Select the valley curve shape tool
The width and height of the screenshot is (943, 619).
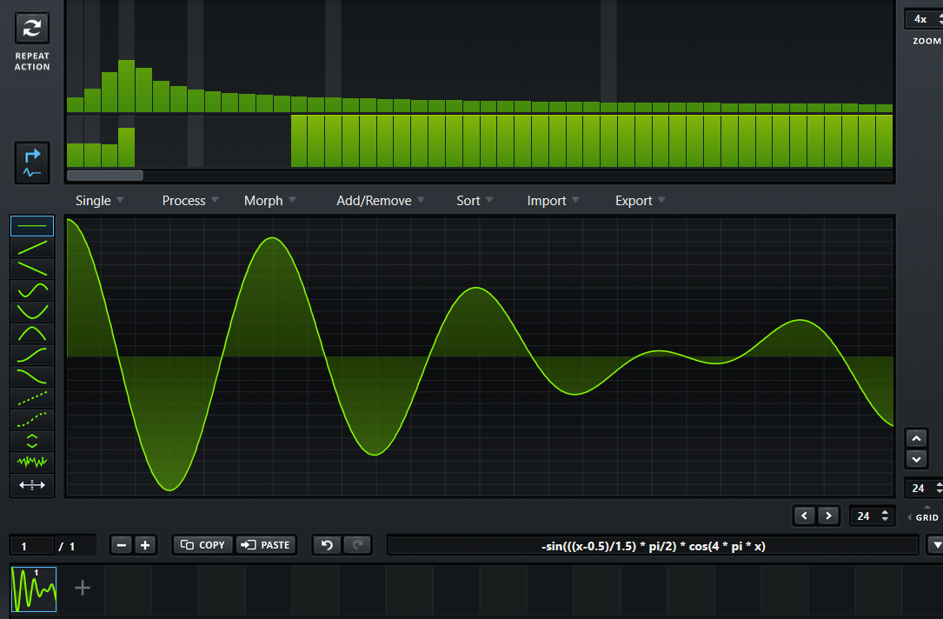coord(32,311)
